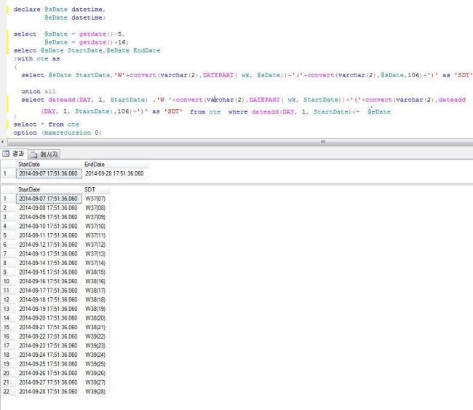Click the left scroll arrow of horizontal scrollbar
Screen dimensions: 473x410
[3, 142]
